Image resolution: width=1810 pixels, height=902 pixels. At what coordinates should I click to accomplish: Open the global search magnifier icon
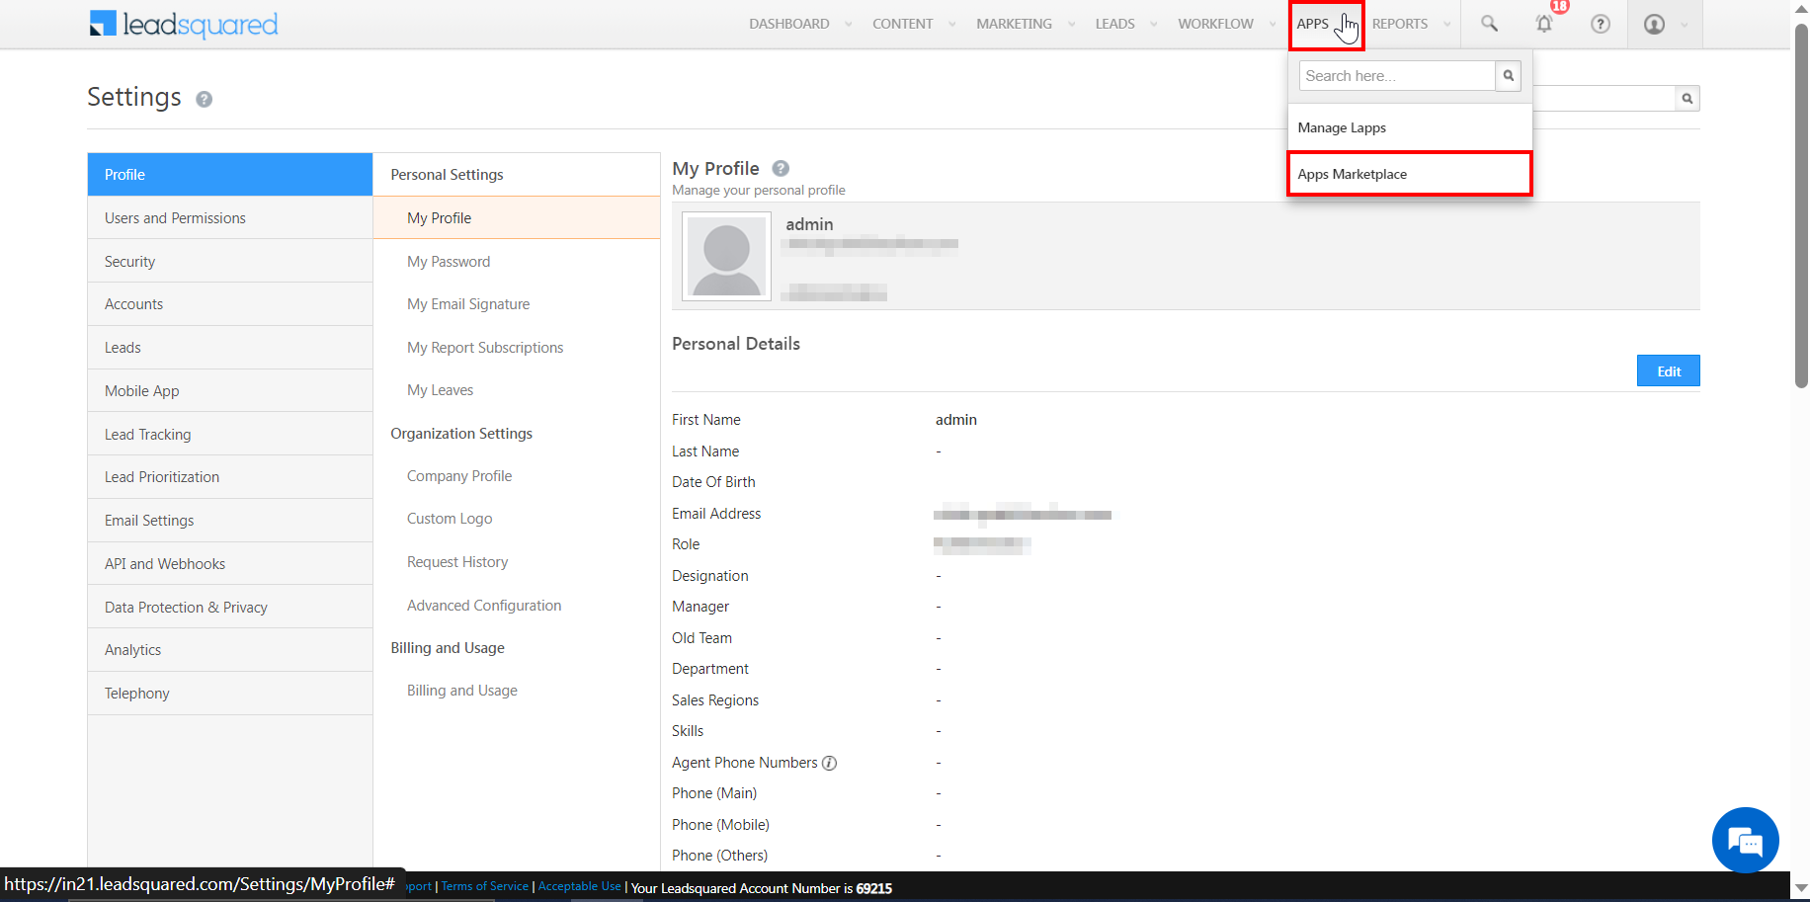click(1489, 24)
